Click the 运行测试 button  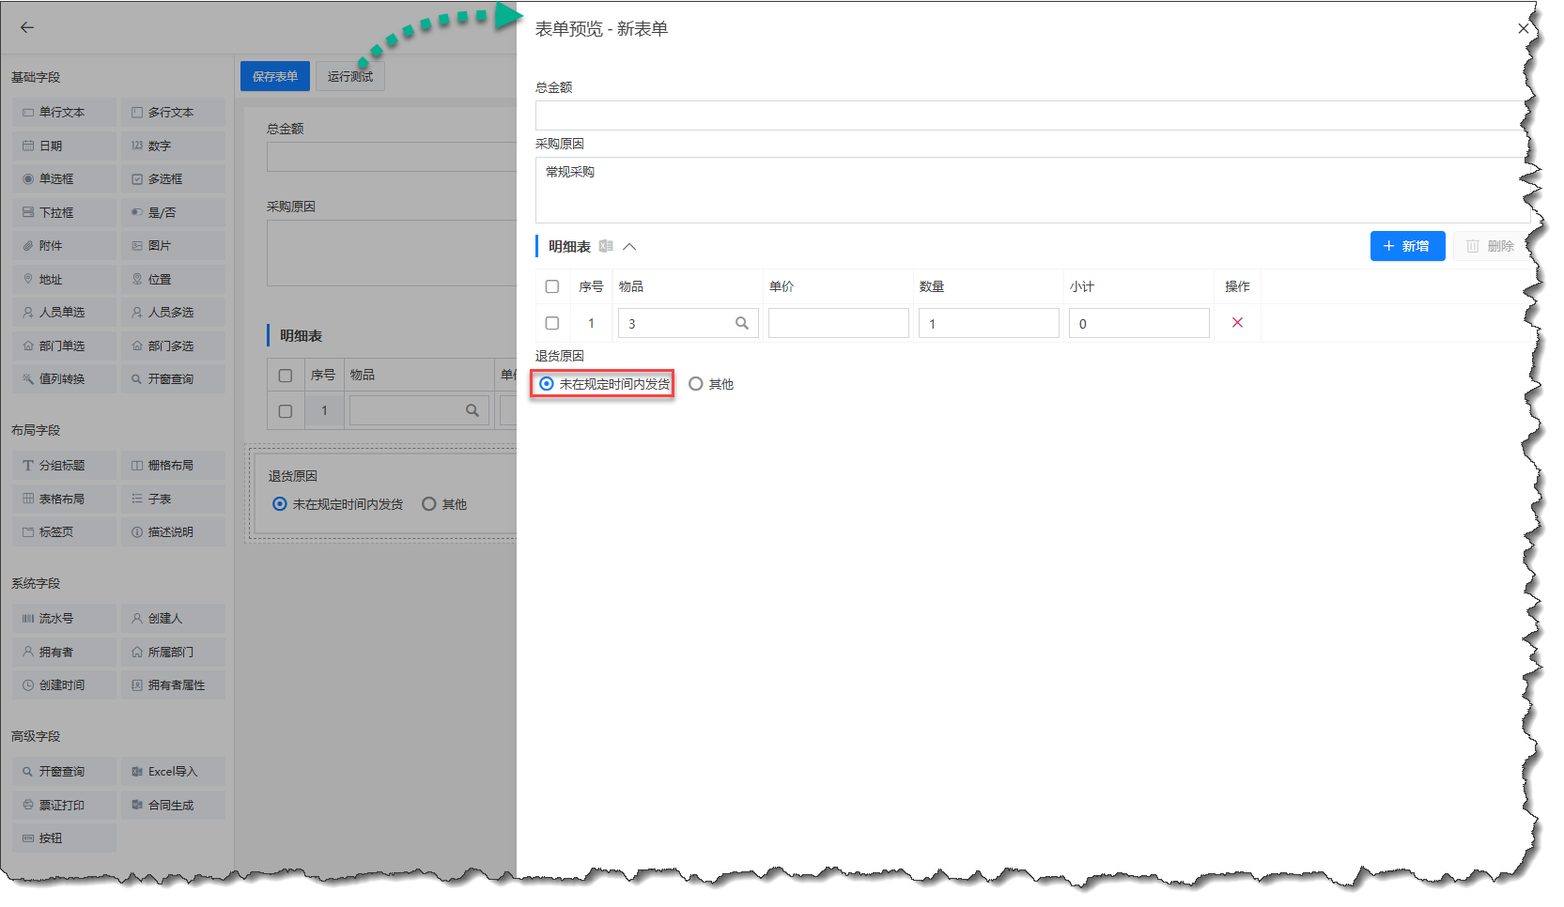(x=349, y=76)
